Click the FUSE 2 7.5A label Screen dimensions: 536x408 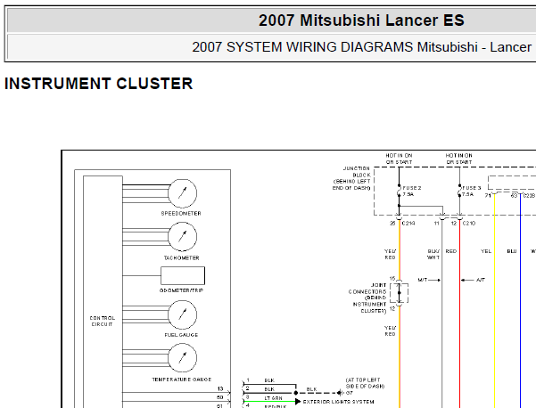[412, 191]
